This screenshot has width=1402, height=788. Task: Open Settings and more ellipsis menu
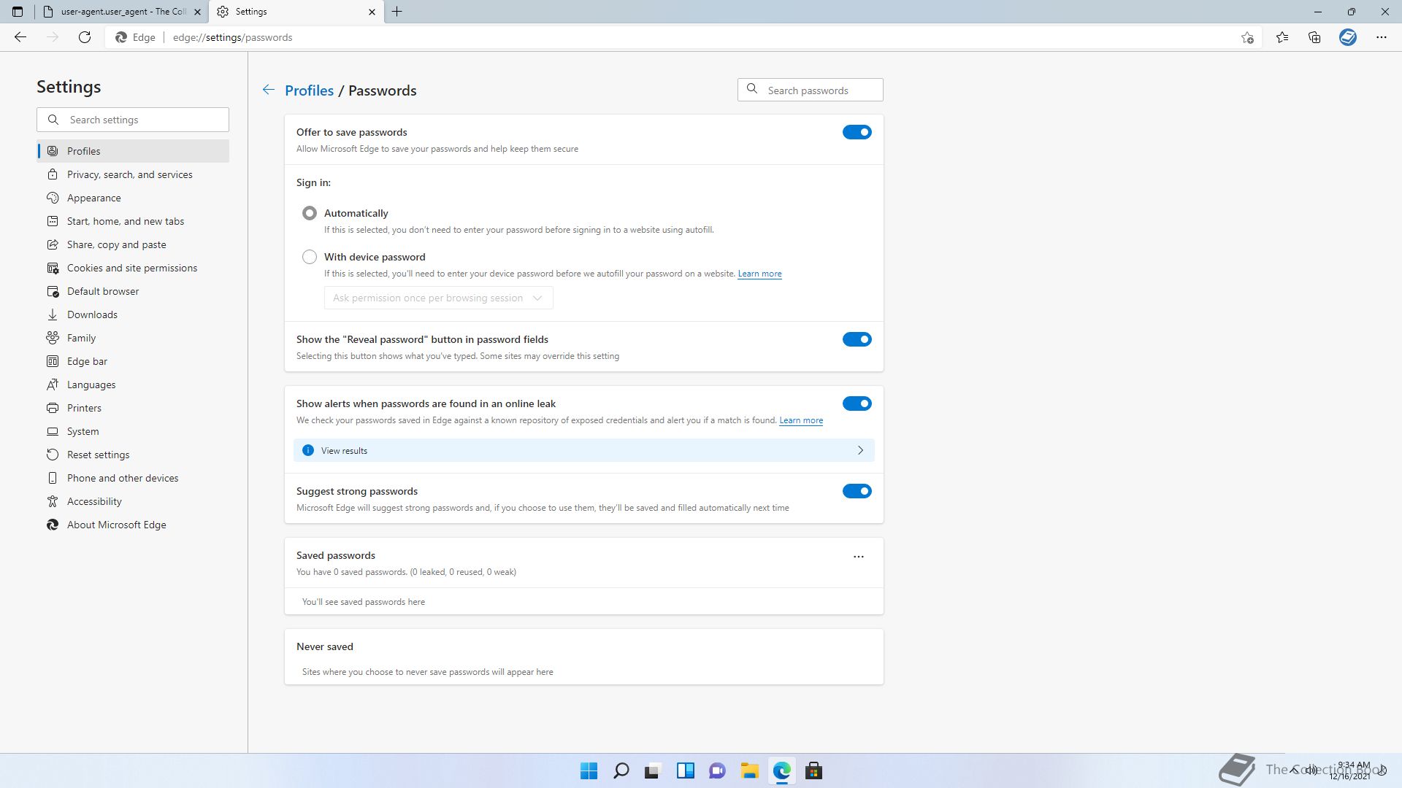[x=1382, y=37]
